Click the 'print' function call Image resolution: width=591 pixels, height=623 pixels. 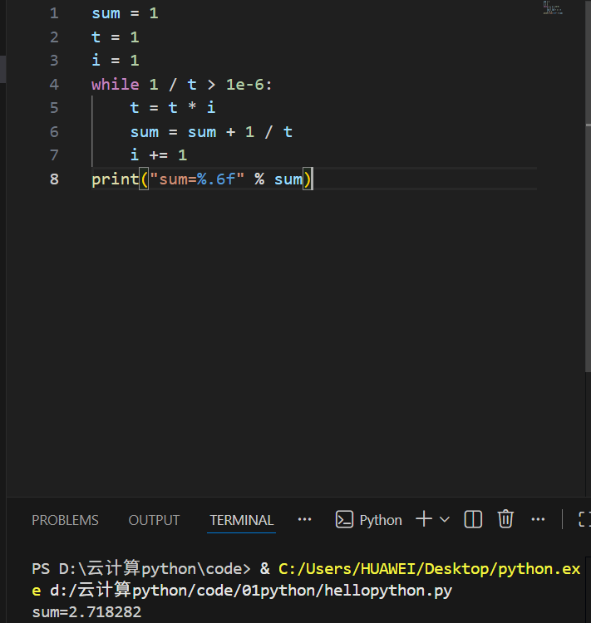pos(115,179)
